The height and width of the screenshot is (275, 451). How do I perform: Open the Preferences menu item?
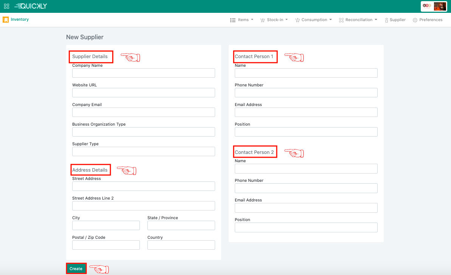431,20
